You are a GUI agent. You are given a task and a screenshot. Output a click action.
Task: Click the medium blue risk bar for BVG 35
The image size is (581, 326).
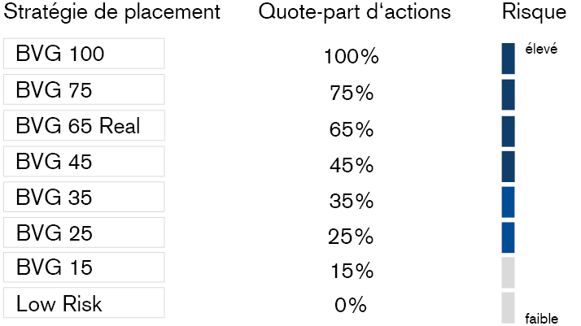(509, 202)
